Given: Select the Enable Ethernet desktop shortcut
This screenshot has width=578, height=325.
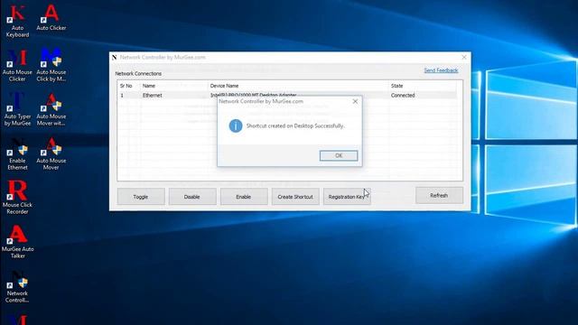Looking at the screenshot, I should tap(17, 154).
